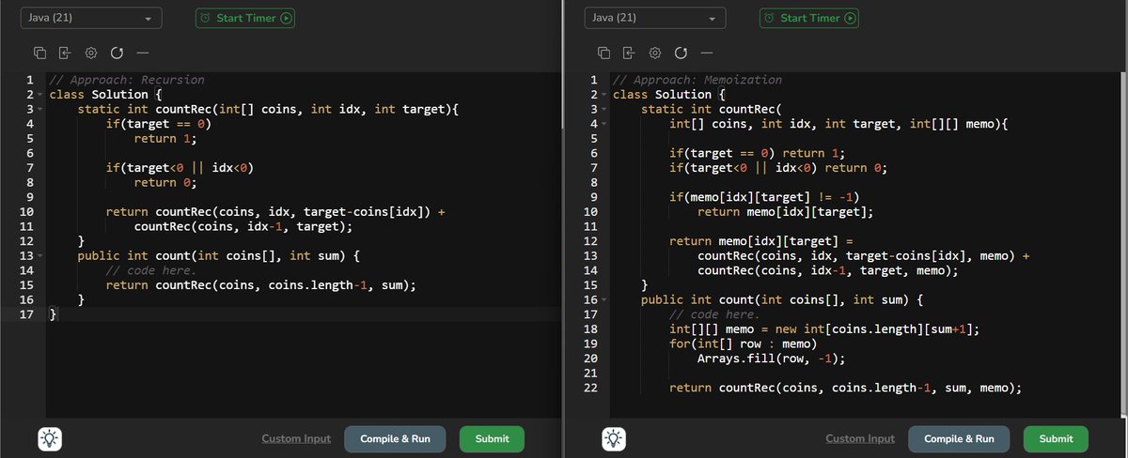The width and height of the screenshot is (1128, 458).
Task: Click 'countRec(coins, idx-1, target);' in left editor
Action: (243, 226)
